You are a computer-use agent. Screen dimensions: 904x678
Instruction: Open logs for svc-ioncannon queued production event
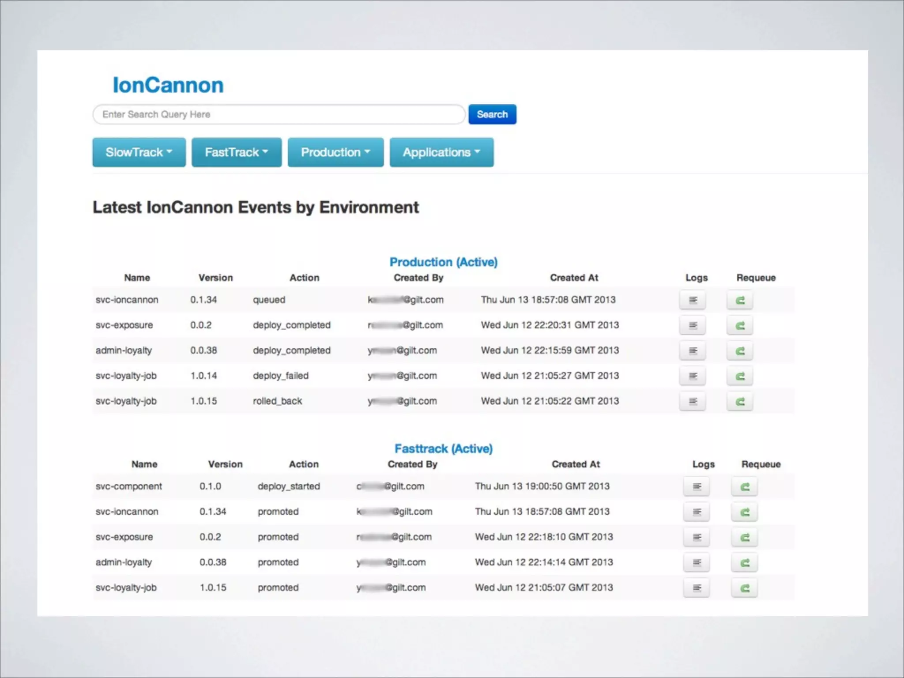[693, 300]
